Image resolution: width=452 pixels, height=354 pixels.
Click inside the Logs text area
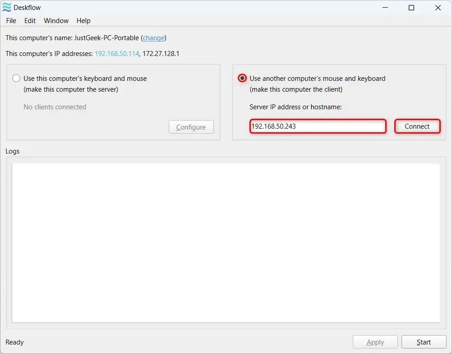point(226,243)
